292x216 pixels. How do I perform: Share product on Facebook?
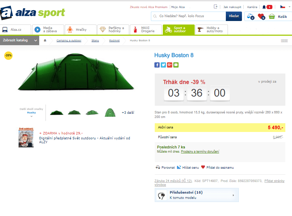click(157, 65)
